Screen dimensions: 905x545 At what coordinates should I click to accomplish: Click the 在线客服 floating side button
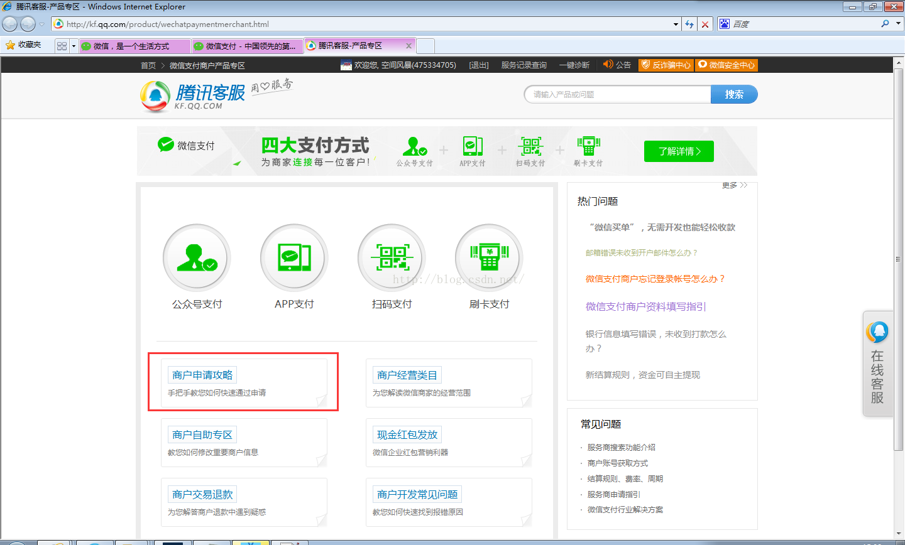[x=878, y=363]
